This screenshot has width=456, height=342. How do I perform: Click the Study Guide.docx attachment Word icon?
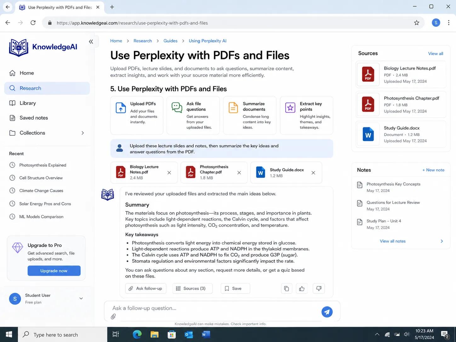[x=260, y=172]
